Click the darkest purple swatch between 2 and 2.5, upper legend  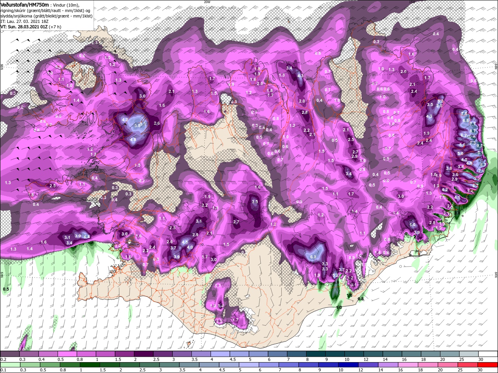click(144, 354)
